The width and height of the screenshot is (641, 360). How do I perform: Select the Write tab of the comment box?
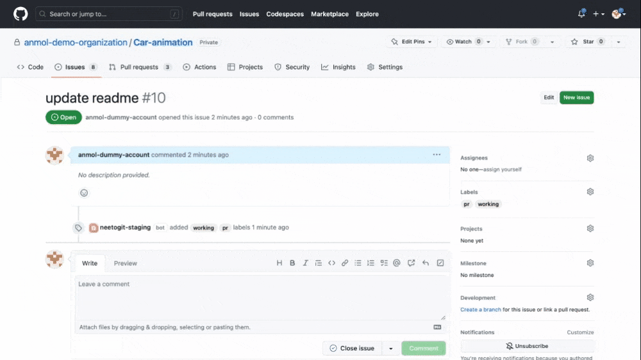90,263
